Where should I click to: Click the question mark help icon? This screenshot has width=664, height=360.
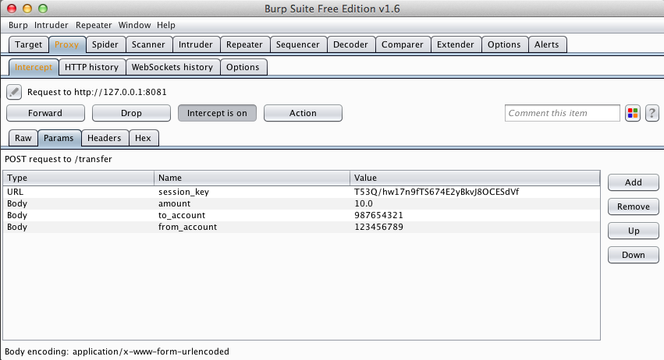pyautogui.click(x=652, y=113)
